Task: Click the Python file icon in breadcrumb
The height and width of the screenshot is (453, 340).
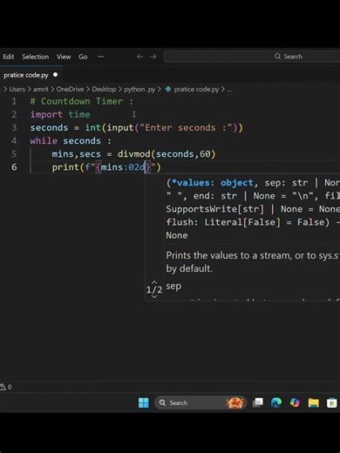Action: coord(168,89)
